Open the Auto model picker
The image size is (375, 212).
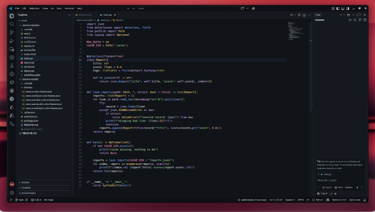click(339, 187)
